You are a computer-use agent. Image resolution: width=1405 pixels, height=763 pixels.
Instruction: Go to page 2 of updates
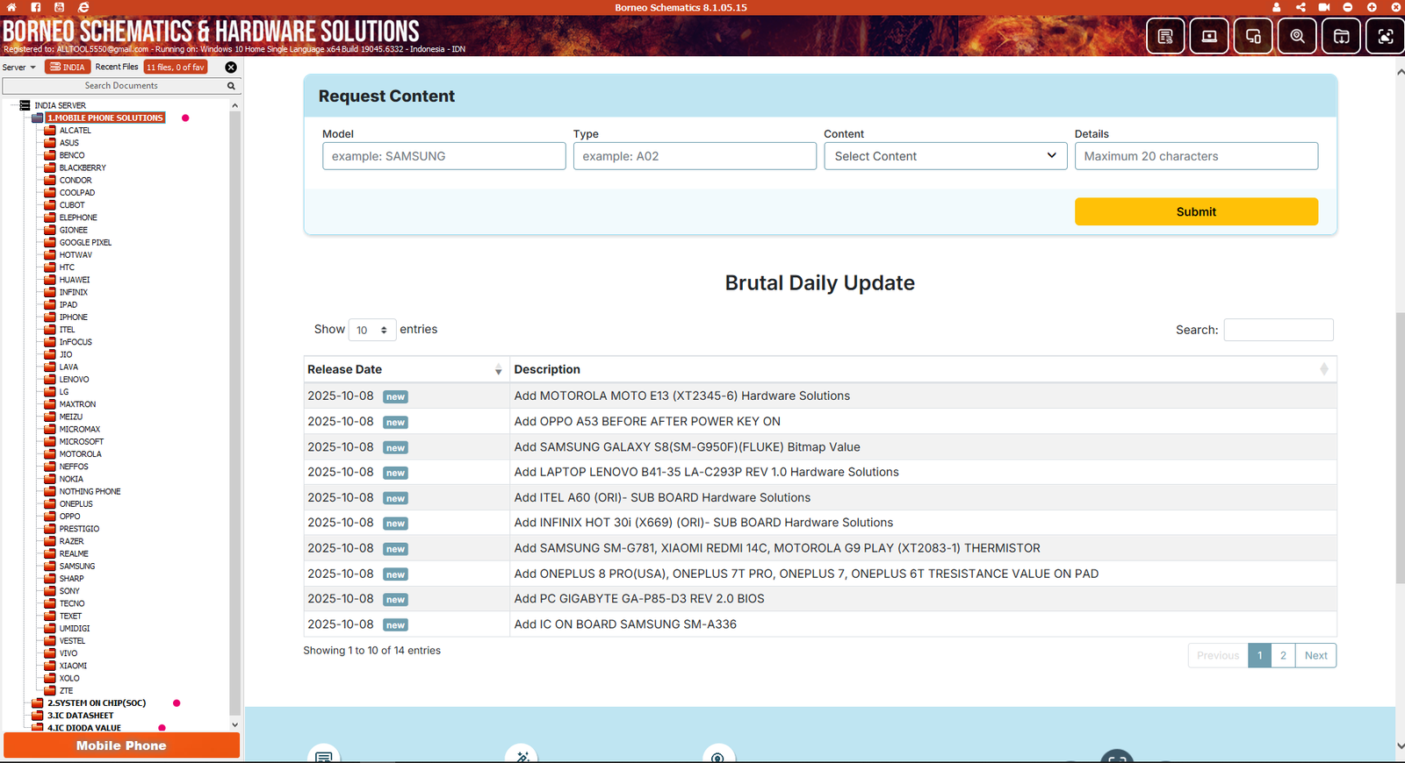click(x=1283, y=655)
